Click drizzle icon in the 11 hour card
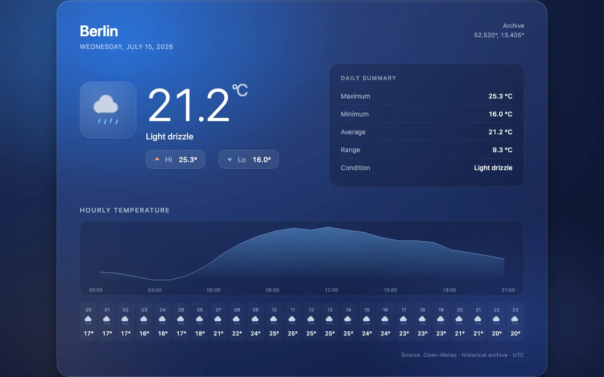 tap(293, 320)
